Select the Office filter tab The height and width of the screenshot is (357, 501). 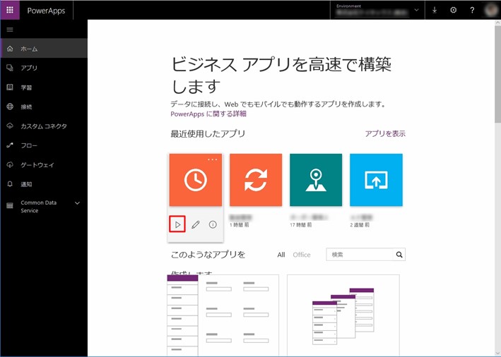[302, 255]
